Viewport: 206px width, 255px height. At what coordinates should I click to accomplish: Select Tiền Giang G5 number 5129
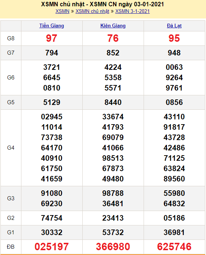[52, 102]
